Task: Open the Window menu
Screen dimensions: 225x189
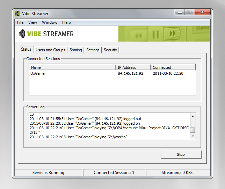Action: pos(50,22)
